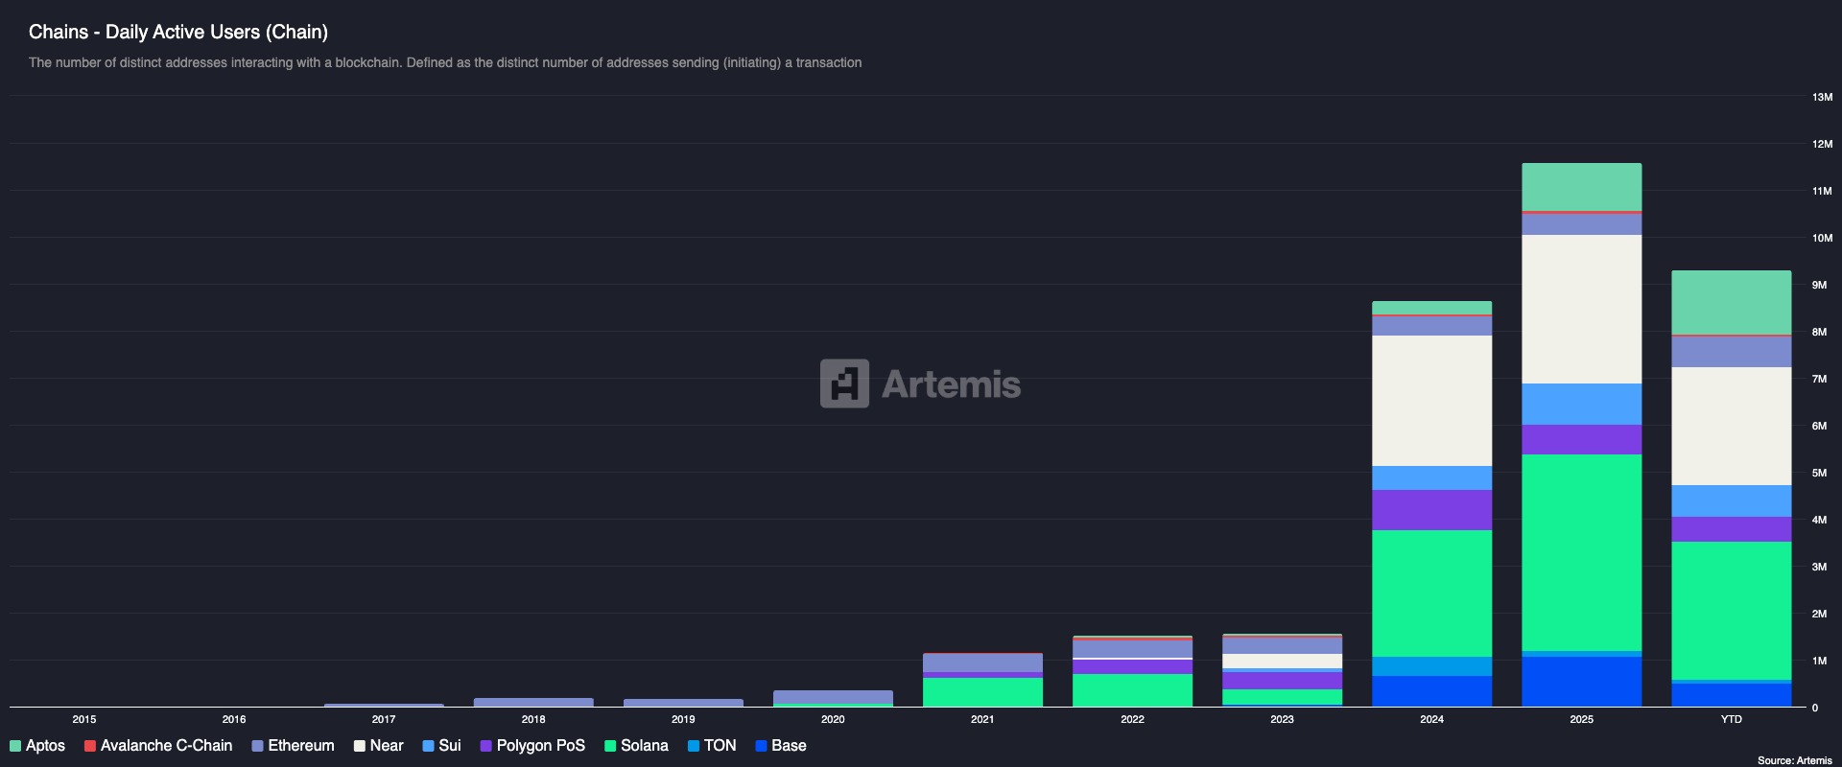Click the Polygon PoS legend label

[x=541, y=746]
